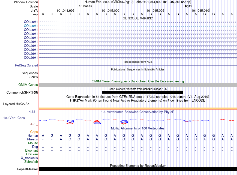The width and height of the screenshot is (237, 175).
Task: Open the Layered H3K27Ac track label
Action: coord(16,104)
